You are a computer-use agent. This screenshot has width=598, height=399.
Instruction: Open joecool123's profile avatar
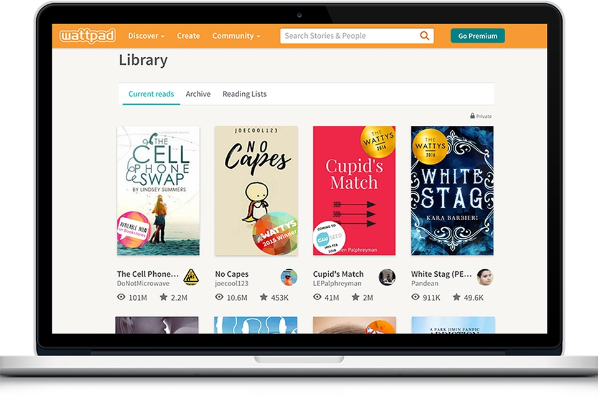(288, 277)
